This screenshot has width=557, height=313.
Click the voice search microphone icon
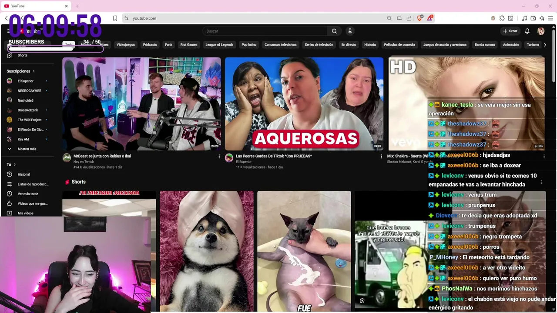[350, 31]
